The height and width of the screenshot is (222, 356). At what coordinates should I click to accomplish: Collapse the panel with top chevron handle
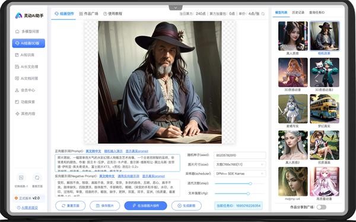tap(176, 8)
